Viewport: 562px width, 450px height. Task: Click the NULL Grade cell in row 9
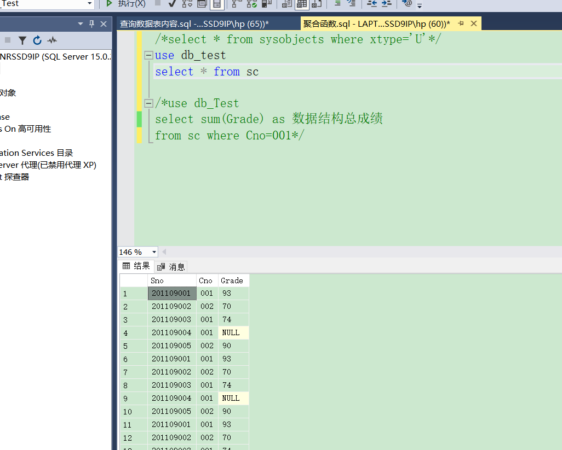click(x=233, y=398)
